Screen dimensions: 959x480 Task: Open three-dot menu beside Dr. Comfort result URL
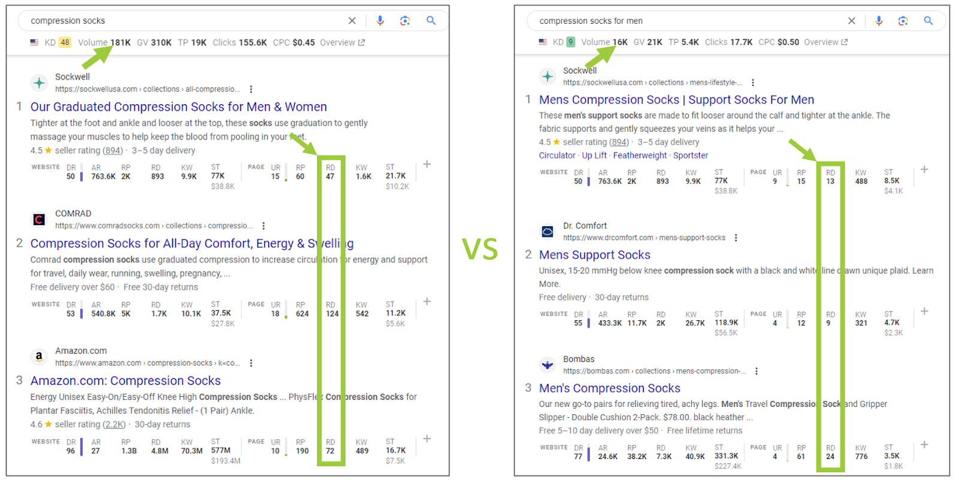click(x=736, y=238)
